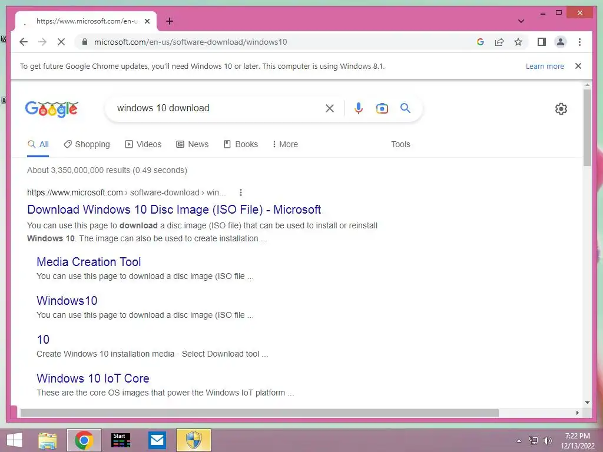Go back to the previous page
Image resolution: width=603 pixels, height=452 pixels.
point(24,42)
